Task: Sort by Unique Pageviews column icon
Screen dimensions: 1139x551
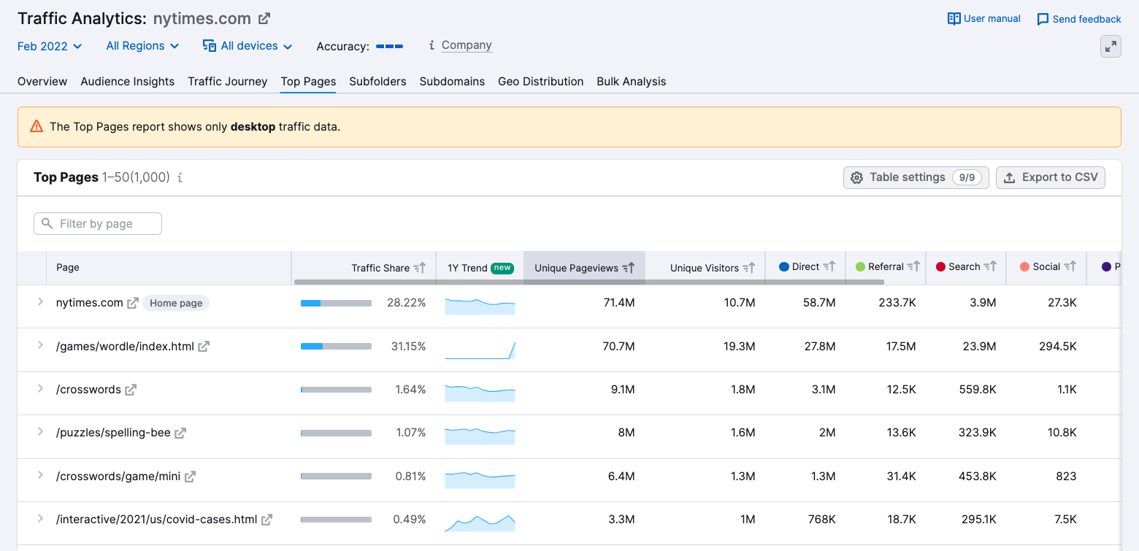Action: 629,268
